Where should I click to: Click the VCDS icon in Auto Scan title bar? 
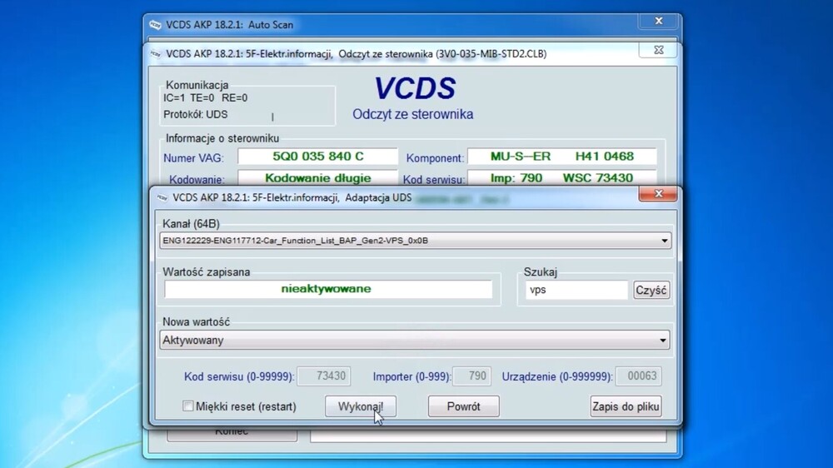click(154, 25)
